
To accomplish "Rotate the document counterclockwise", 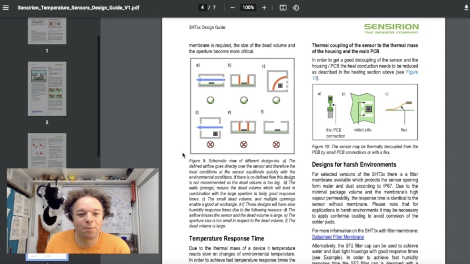I will coord(296,7).
